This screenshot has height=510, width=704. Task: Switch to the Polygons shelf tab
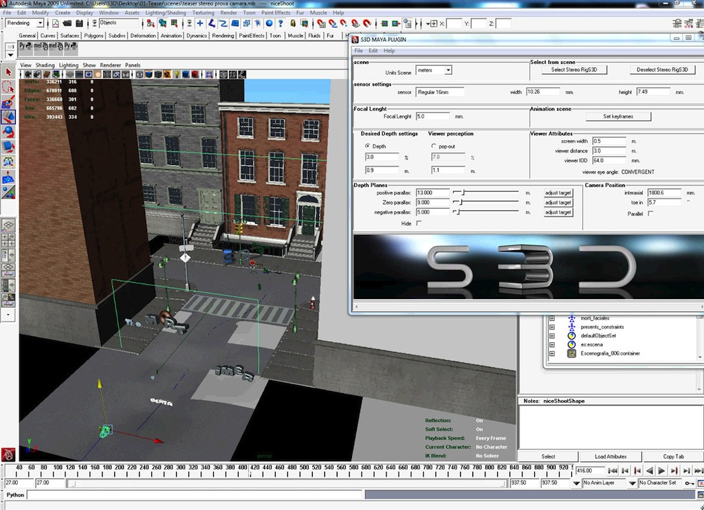click(x=93, y=36)
